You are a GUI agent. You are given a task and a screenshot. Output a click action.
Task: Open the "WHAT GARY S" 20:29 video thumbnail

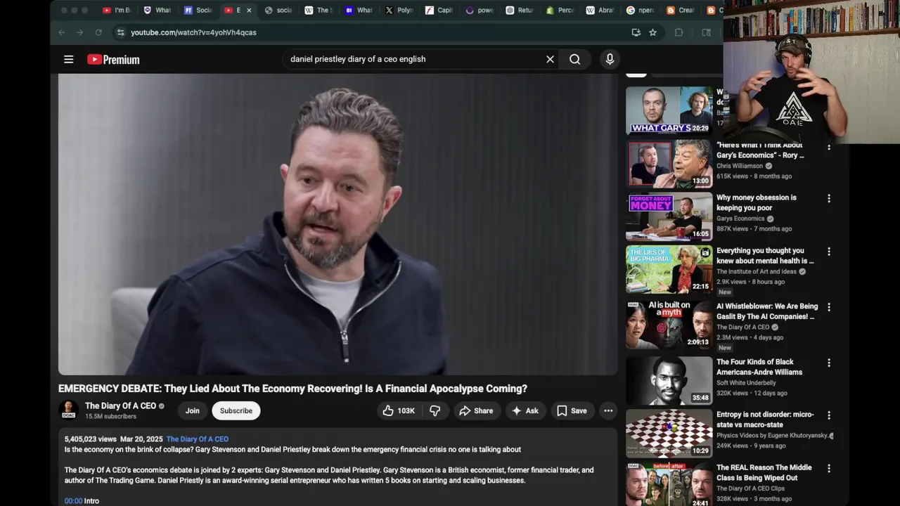669,110
